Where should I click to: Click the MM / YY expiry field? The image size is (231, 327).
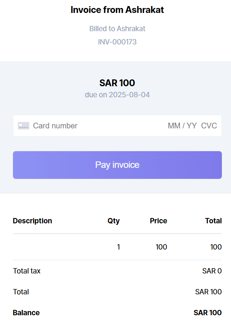click(182, 126)
